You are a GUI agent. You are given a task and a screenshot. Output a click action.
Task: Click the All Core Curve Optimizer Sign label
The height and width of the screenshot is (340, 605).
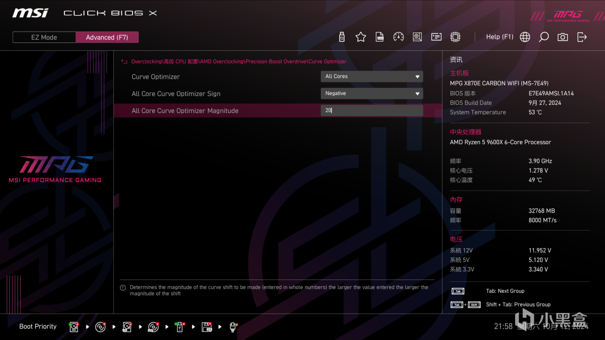click(x=176, y=94)
